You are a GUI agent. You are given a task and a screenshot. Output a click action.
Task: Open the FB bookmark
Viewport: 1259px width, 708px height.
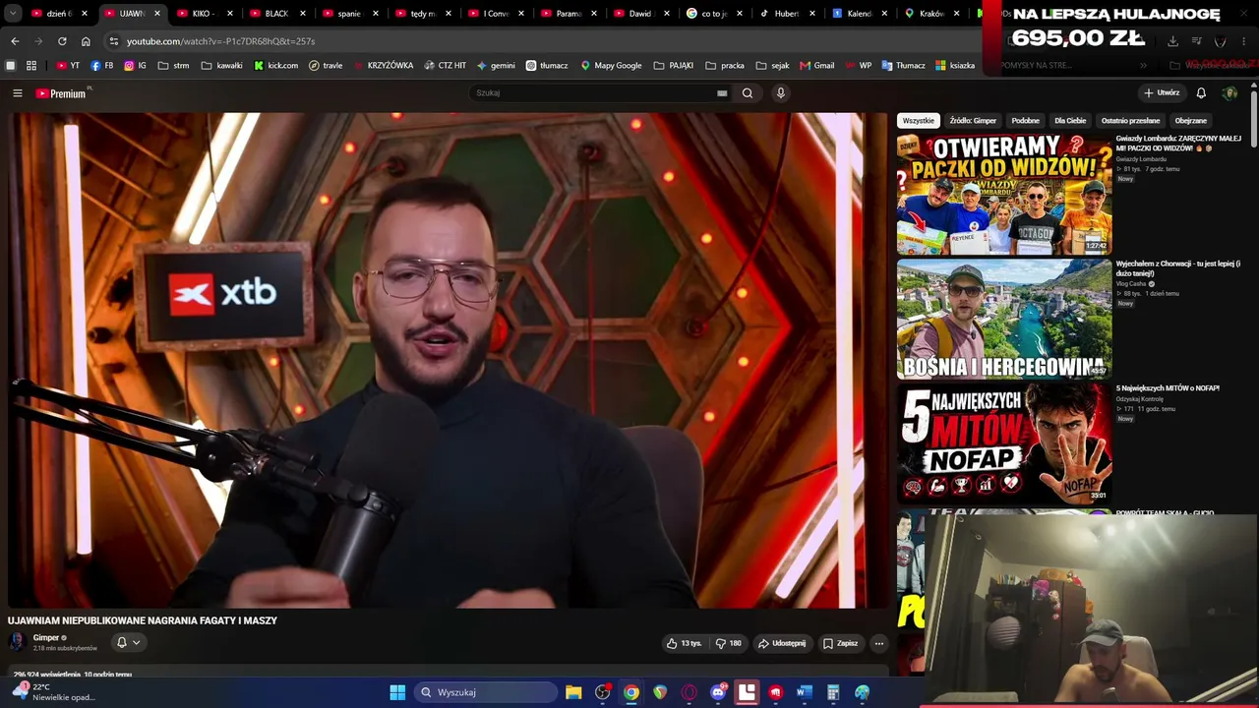pyautogui.click(x=101, y=66)
